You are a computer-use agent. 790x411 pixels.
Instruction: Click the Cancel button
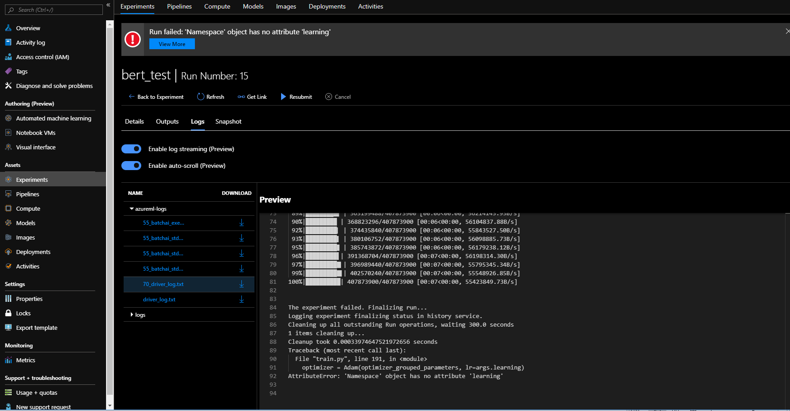point(338,97)
